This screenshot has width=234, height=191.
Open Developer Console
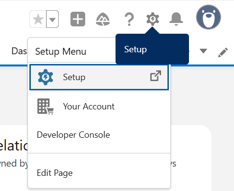(x=99, y=135)
